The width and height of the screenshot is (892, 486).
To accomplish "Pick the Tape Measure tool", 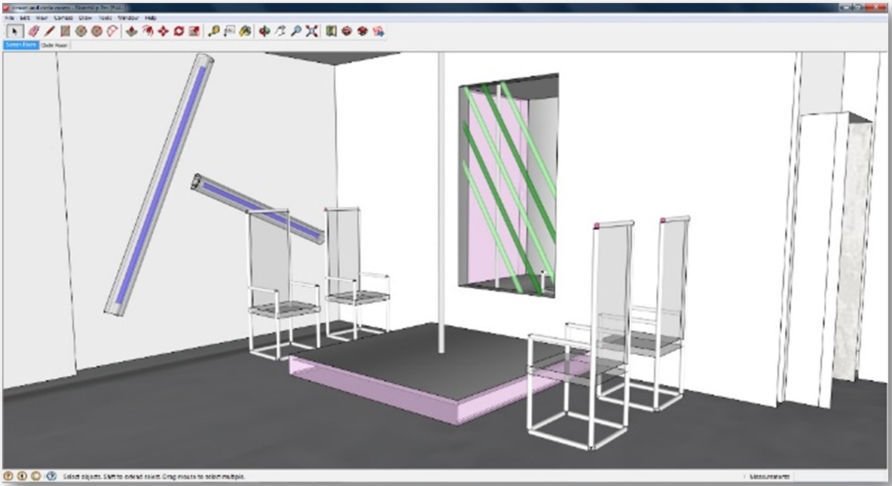I will tap(214, 32).
